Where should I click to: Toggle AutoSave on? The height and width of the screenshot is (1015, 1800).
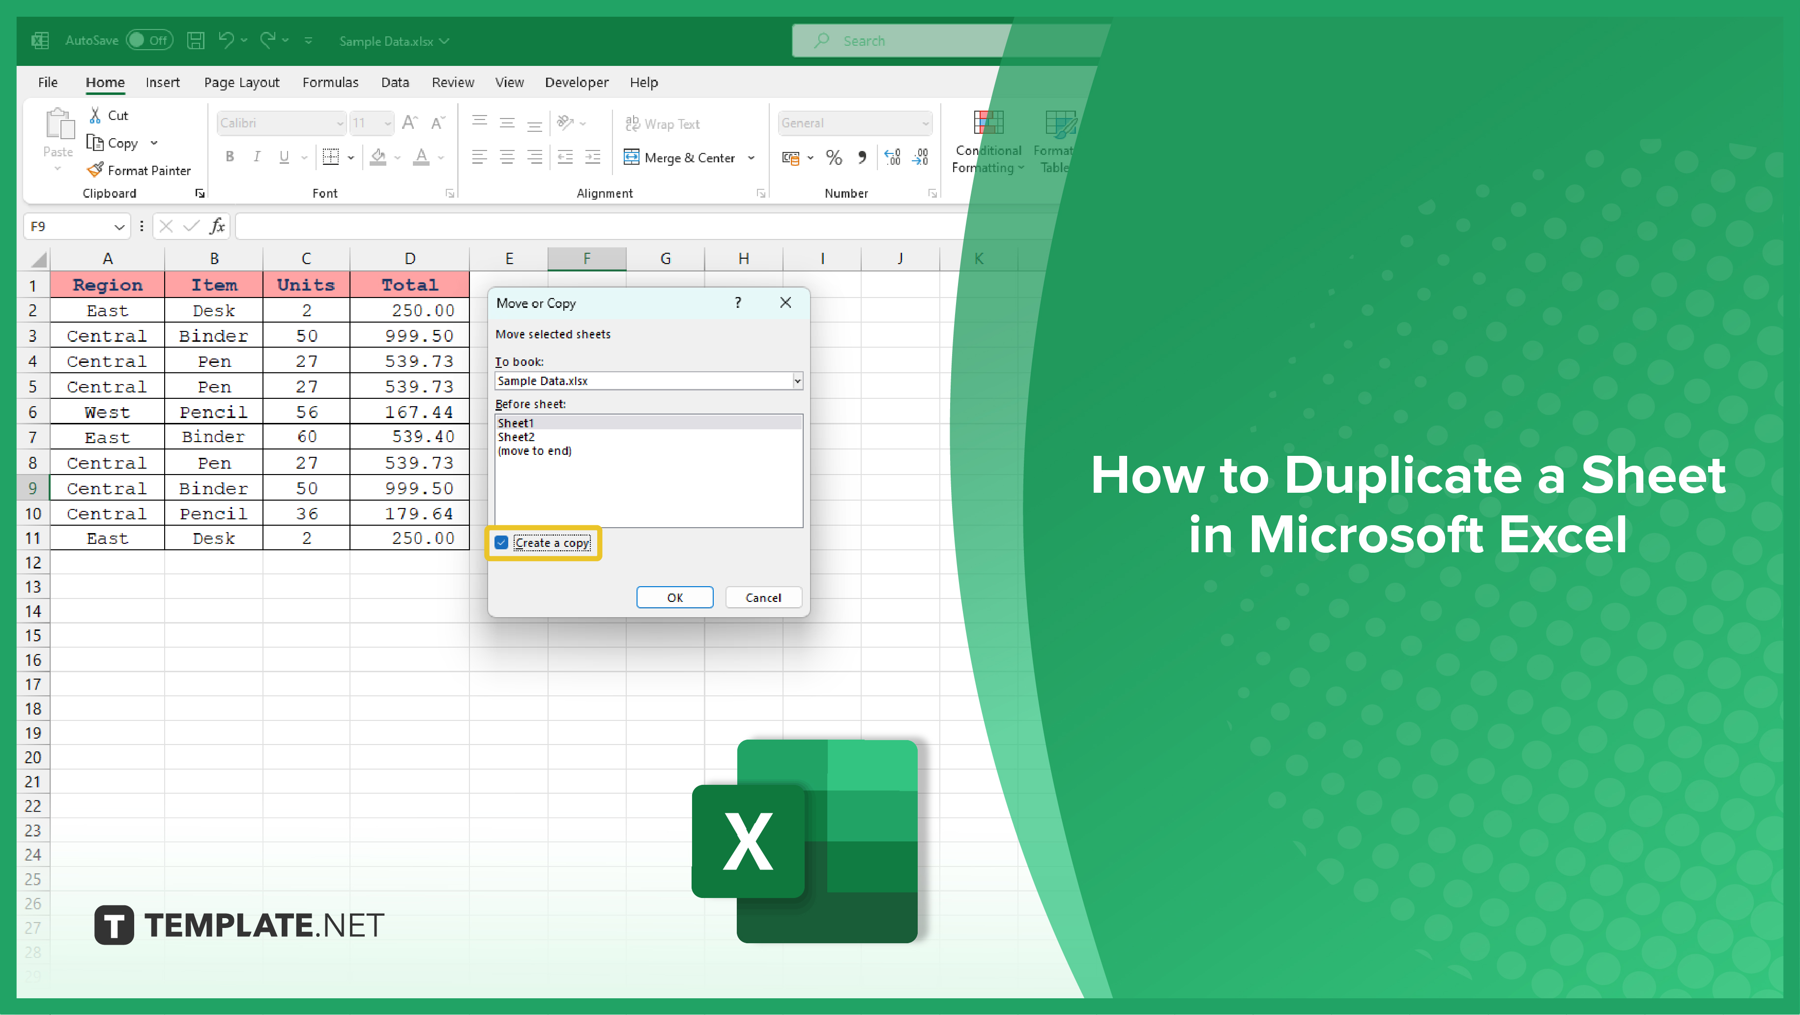pyautogui.click(x=149, y=40)
